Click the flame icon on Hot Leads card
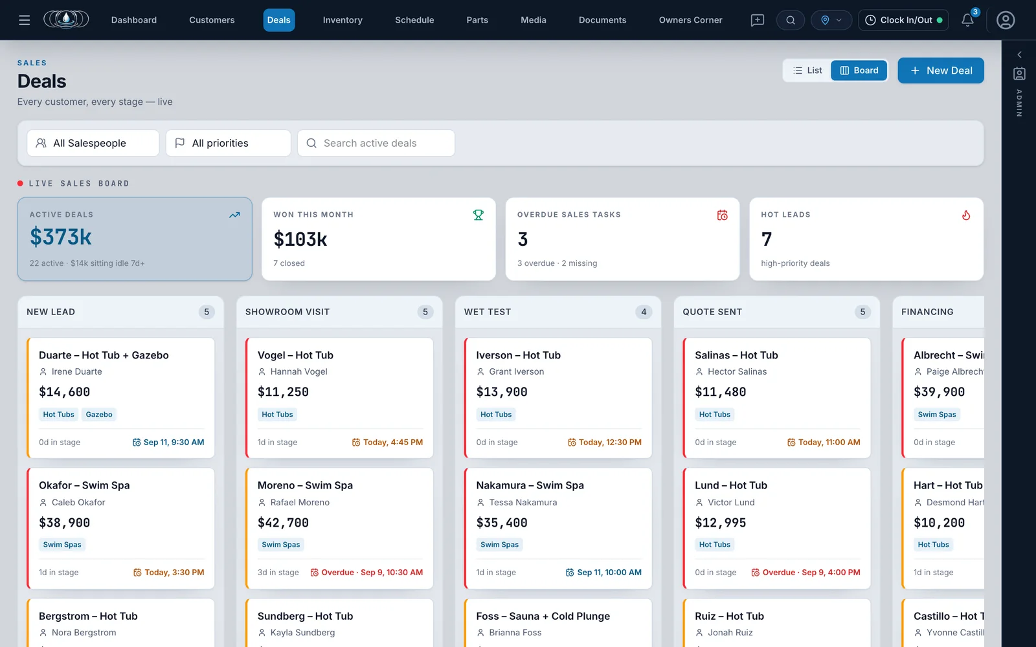Screen dimensions: 1036x647 [966, 215]
